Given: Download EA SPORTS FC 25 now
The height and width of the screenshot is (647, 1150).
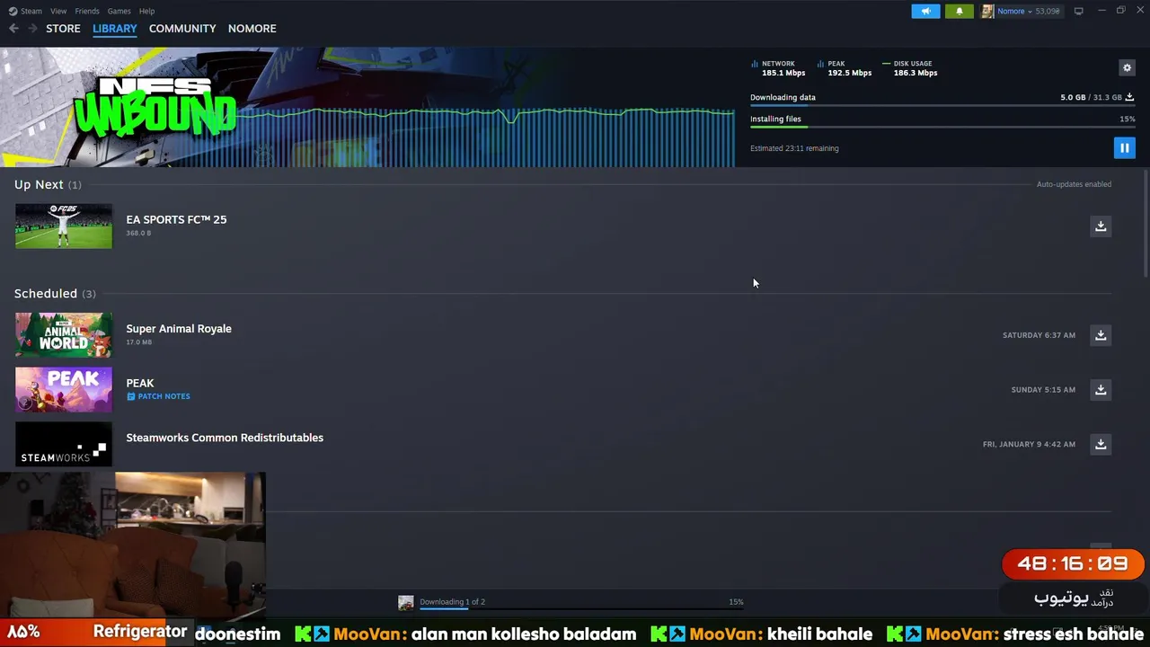Looking at the screenshot, I should [x=1101, y=226].
